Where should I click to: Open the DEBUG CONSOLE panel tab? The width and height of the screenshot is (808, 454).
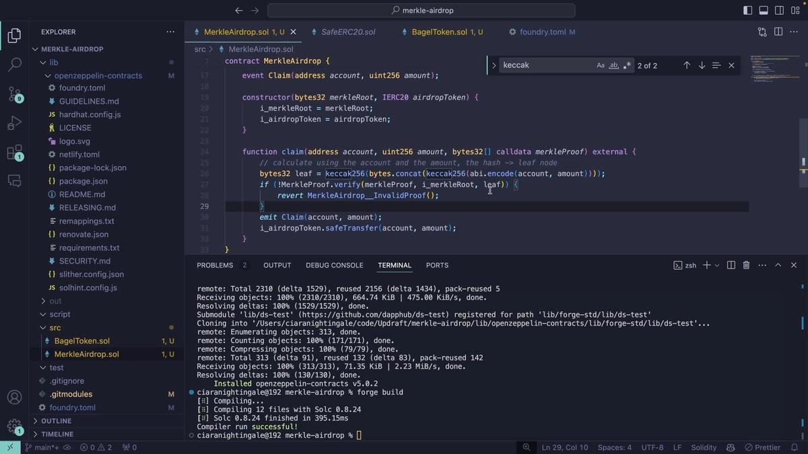click(x=334, y=265)
